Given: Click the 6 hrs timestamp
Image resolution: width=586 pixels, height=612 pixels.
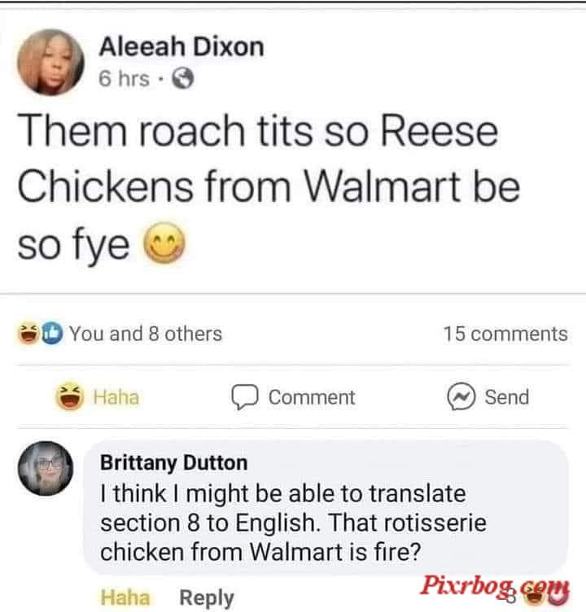Looking at the screenshot, I should point(124,78).
